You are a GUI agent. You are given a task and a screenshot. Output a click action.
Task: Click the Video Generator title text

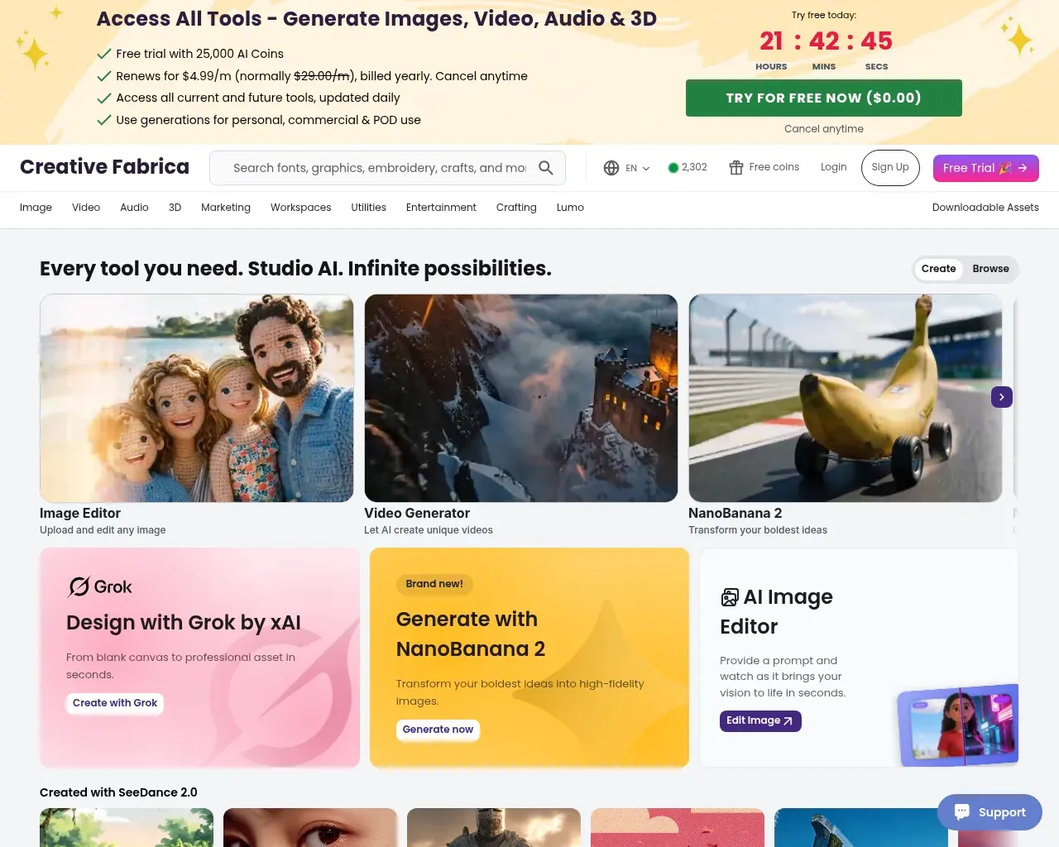(x=417, y=513)
